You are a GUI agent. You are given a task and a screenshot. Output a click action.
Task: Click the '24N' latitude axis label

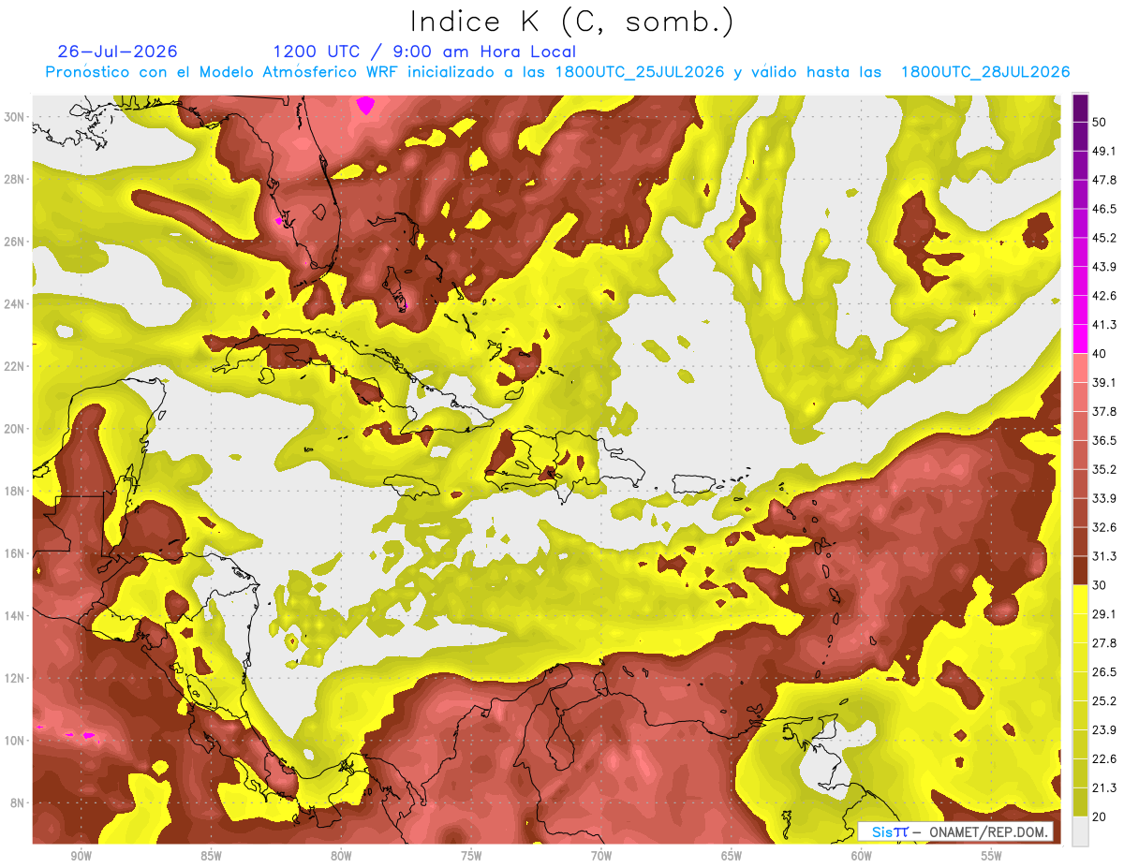tap(14, 304)
